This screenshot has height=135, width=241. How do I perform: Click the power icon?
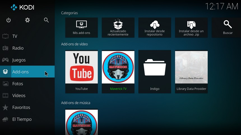point(8,20)
